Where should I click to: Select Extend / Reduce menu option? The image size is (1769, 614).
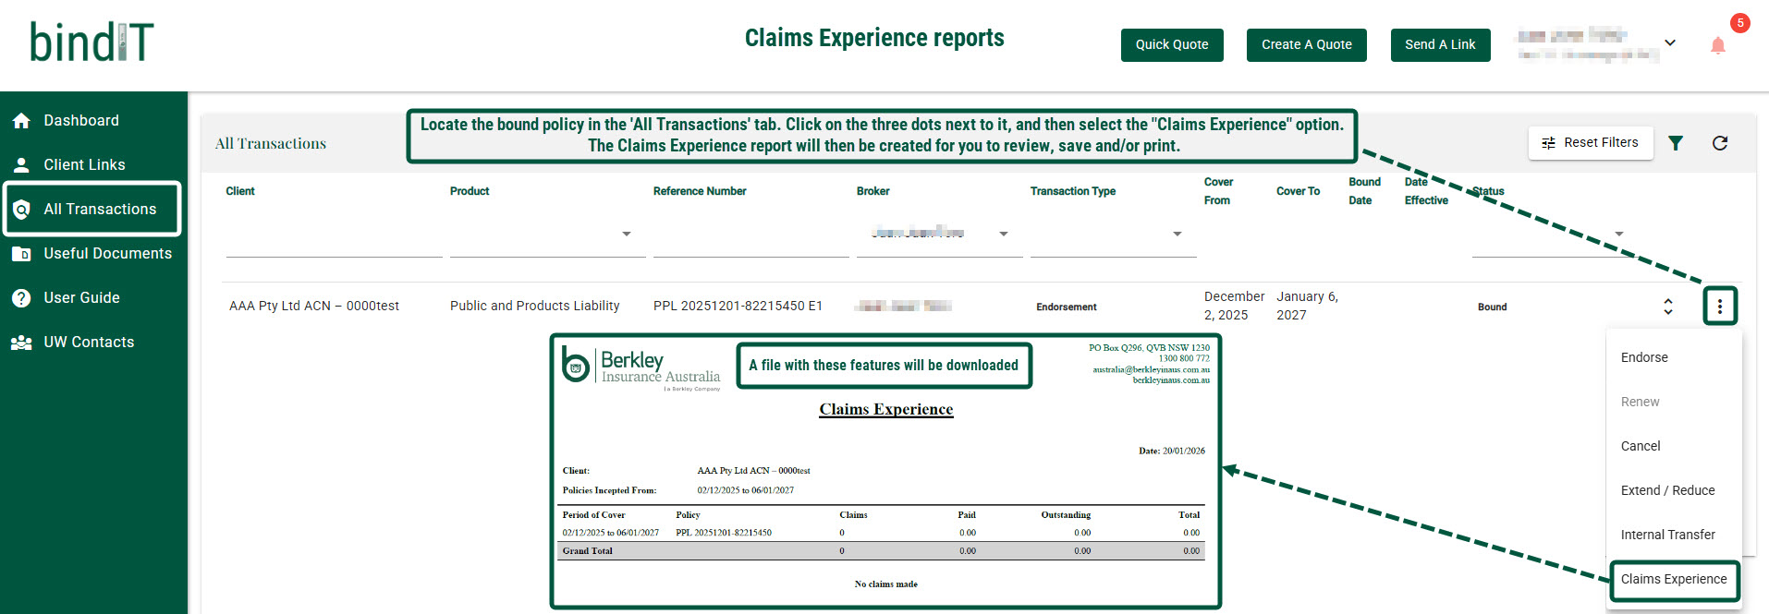coord(1667,490)
